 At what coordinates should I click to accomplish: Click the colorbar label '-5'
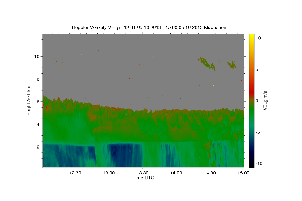(258, 132)
